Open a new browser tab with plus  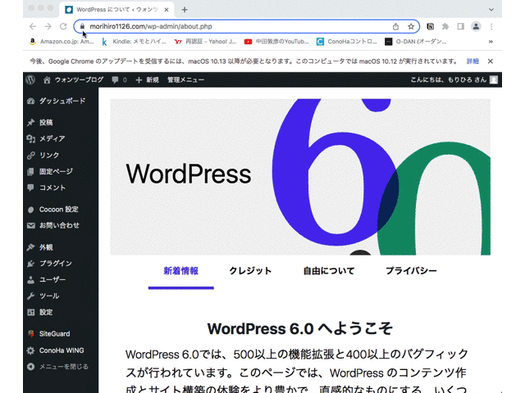click(185, 10)
